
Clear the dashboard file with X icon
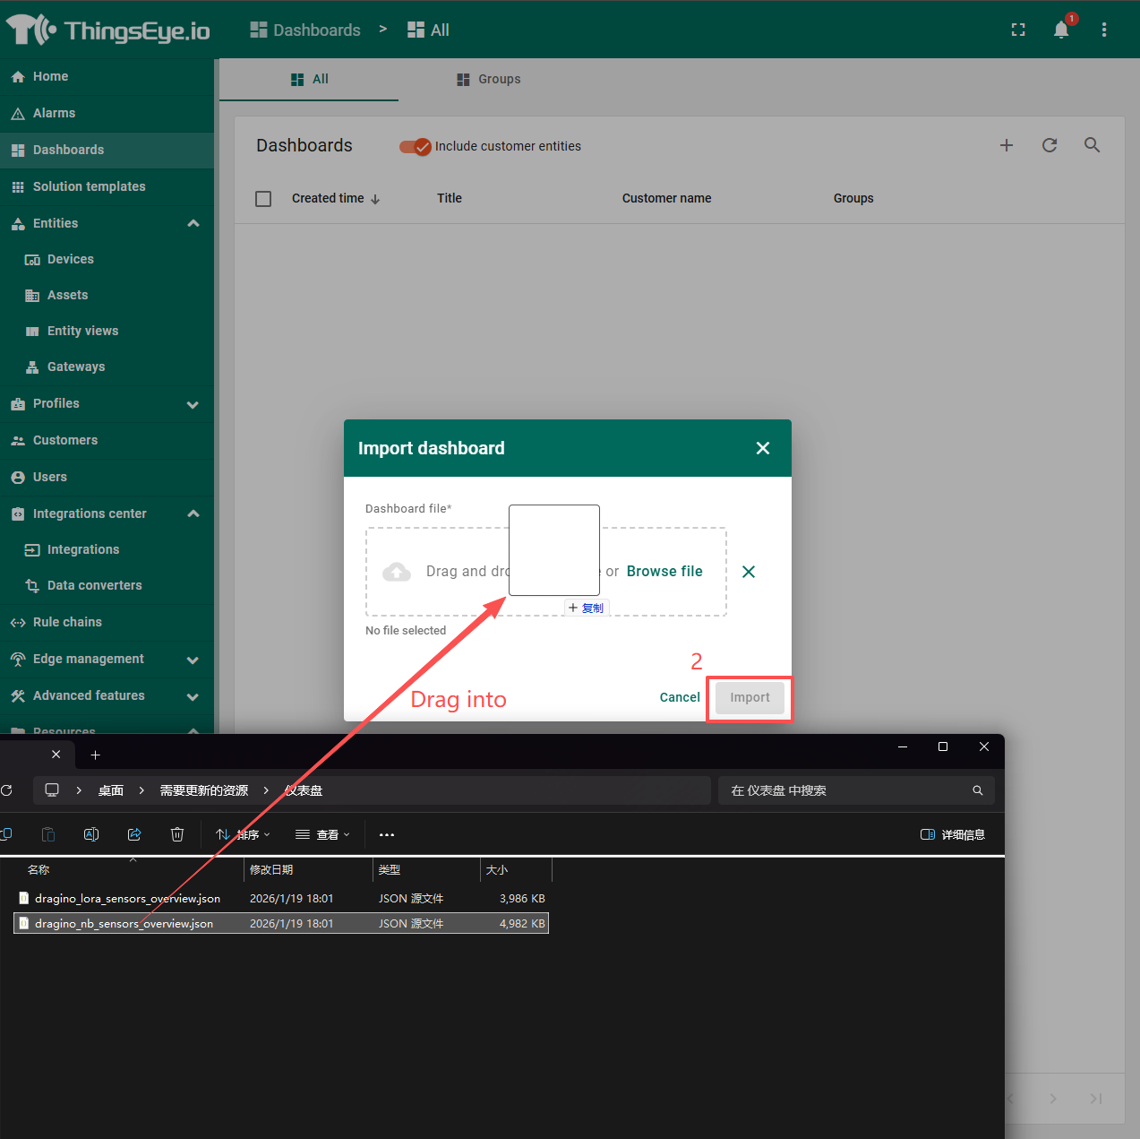[749, 572]
